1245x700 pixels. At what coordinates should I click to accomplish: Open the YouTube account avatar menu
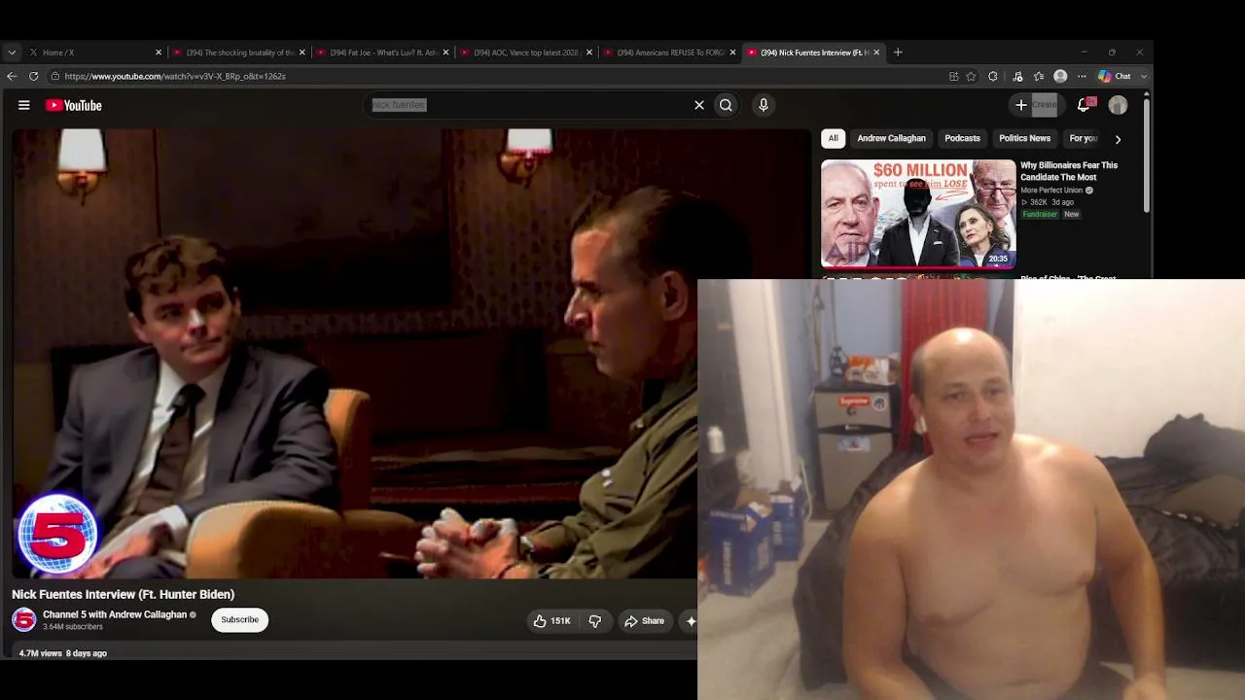point(1118,105)
